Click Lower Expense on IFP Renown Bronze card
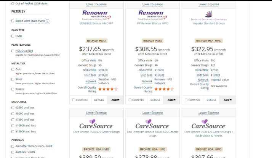The width and height of the screenshot is (272, 158). [153, 4]
